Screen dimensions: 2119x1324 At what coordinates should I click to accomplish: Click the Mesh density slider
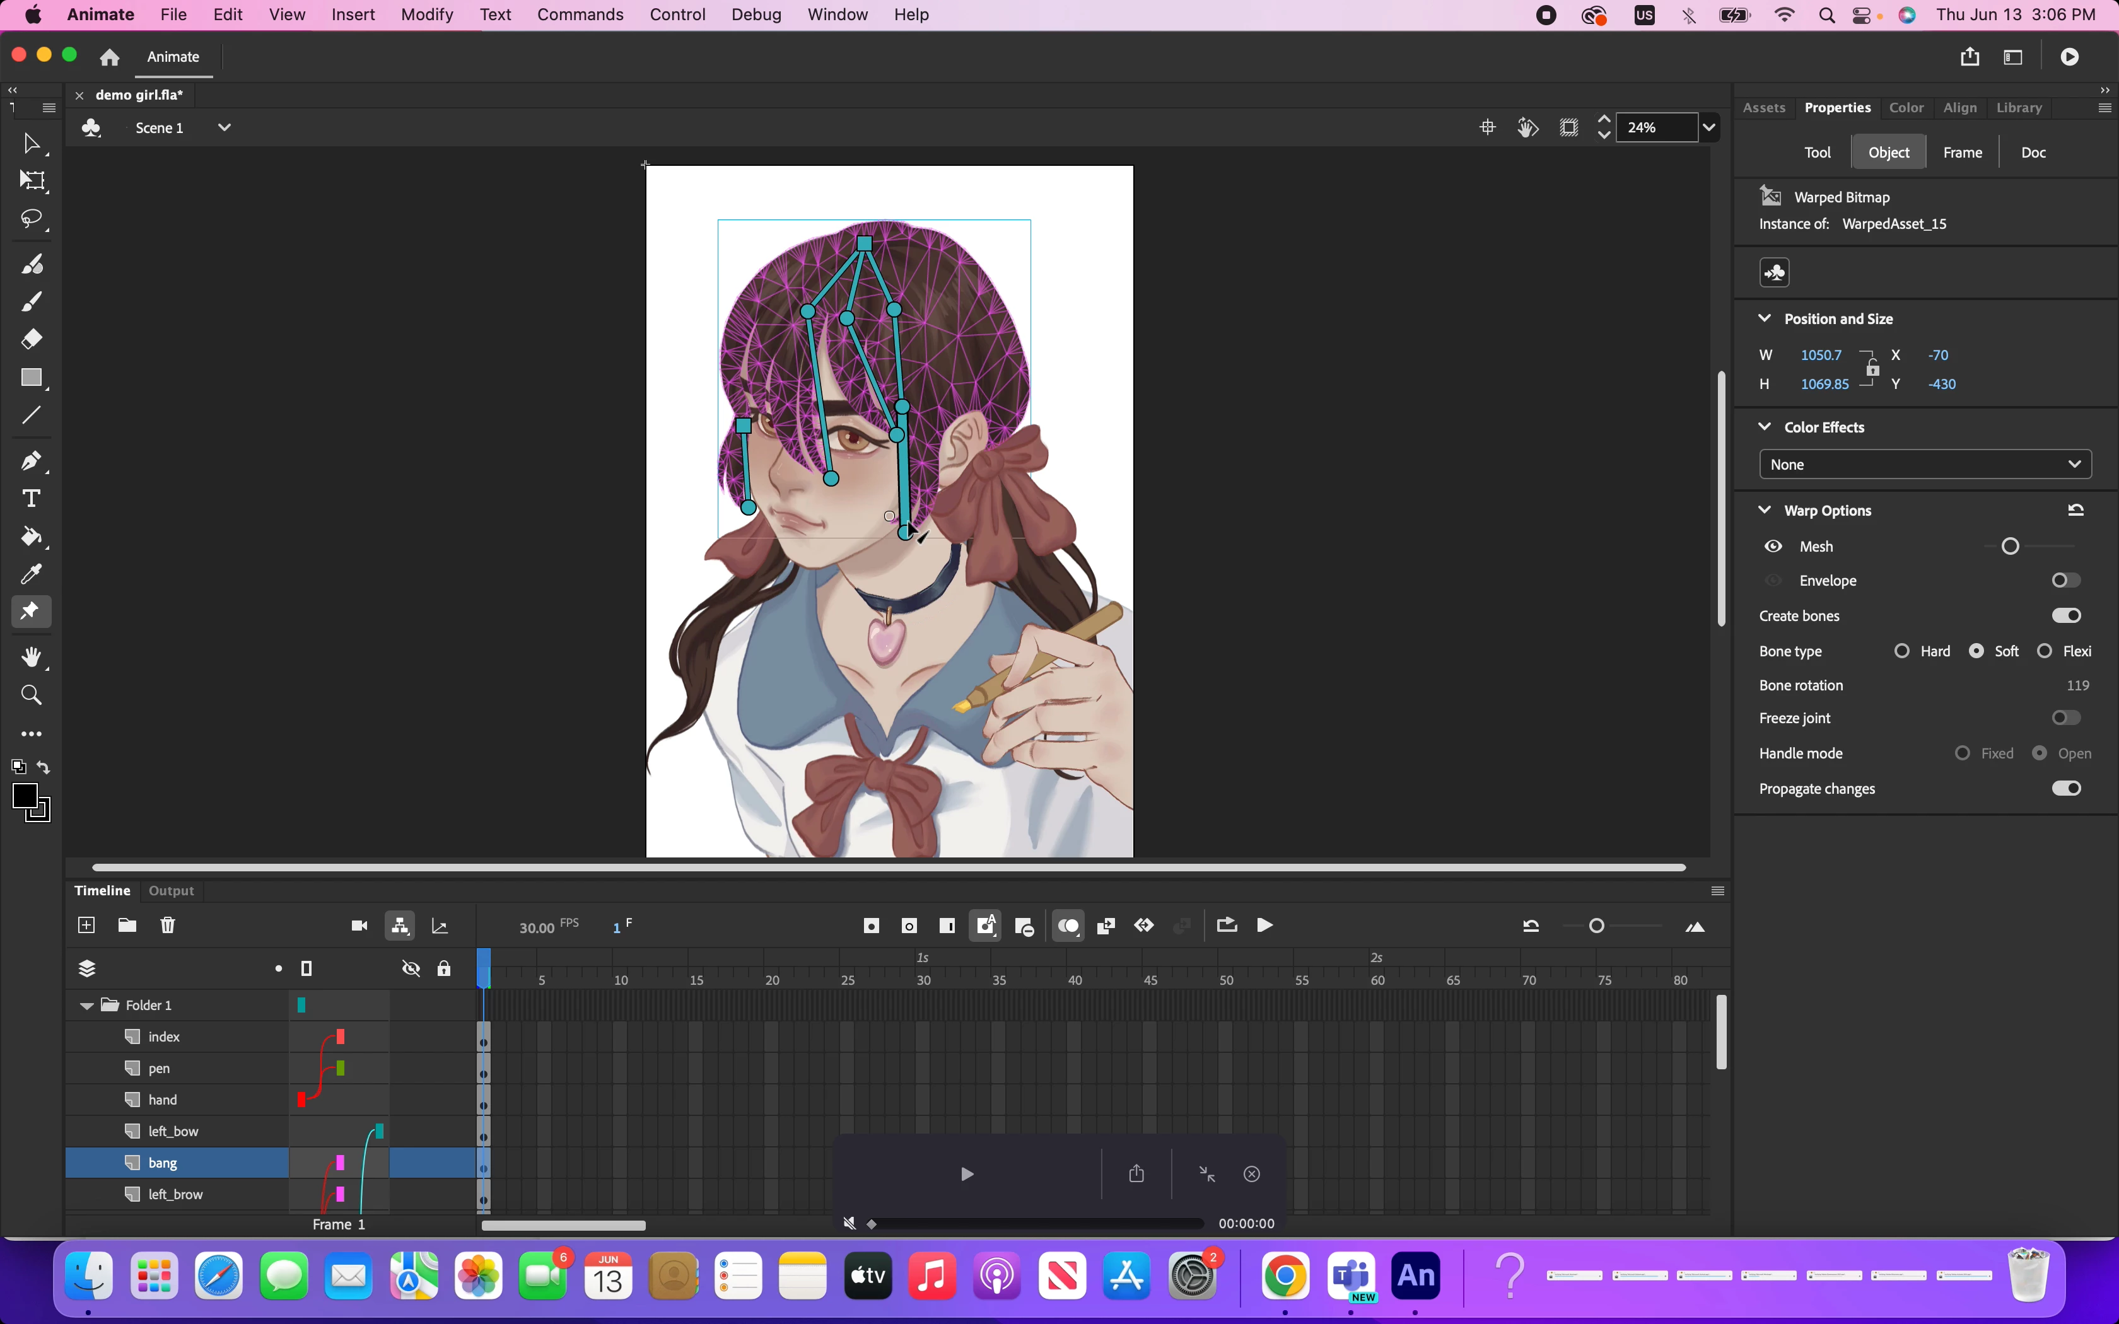2011,547
